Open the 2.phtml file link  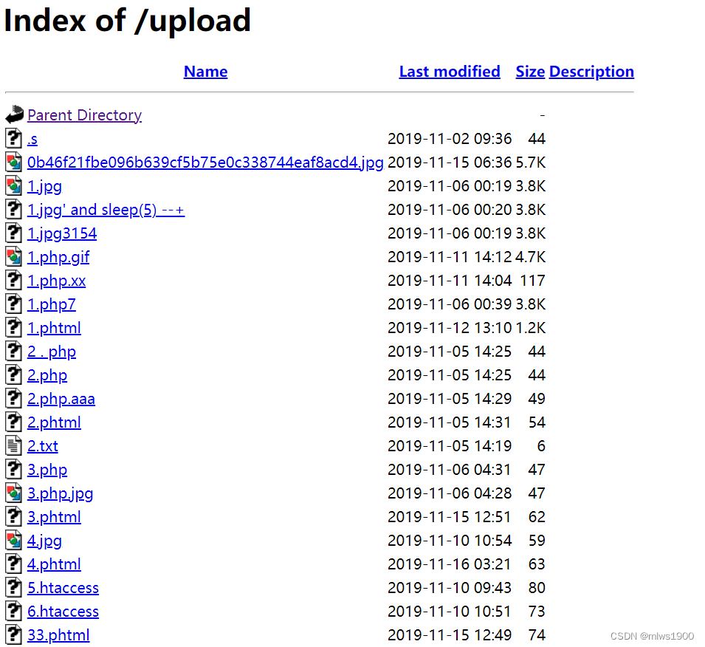[54, 422]
